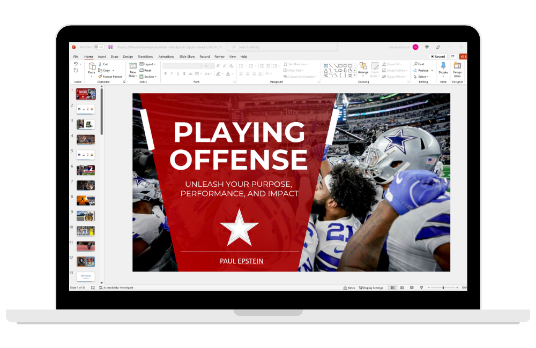The height and width of the screenshot is (348, 536).
Task: Click Accessibility: Investigate in status bar
Action: (116, 288)
